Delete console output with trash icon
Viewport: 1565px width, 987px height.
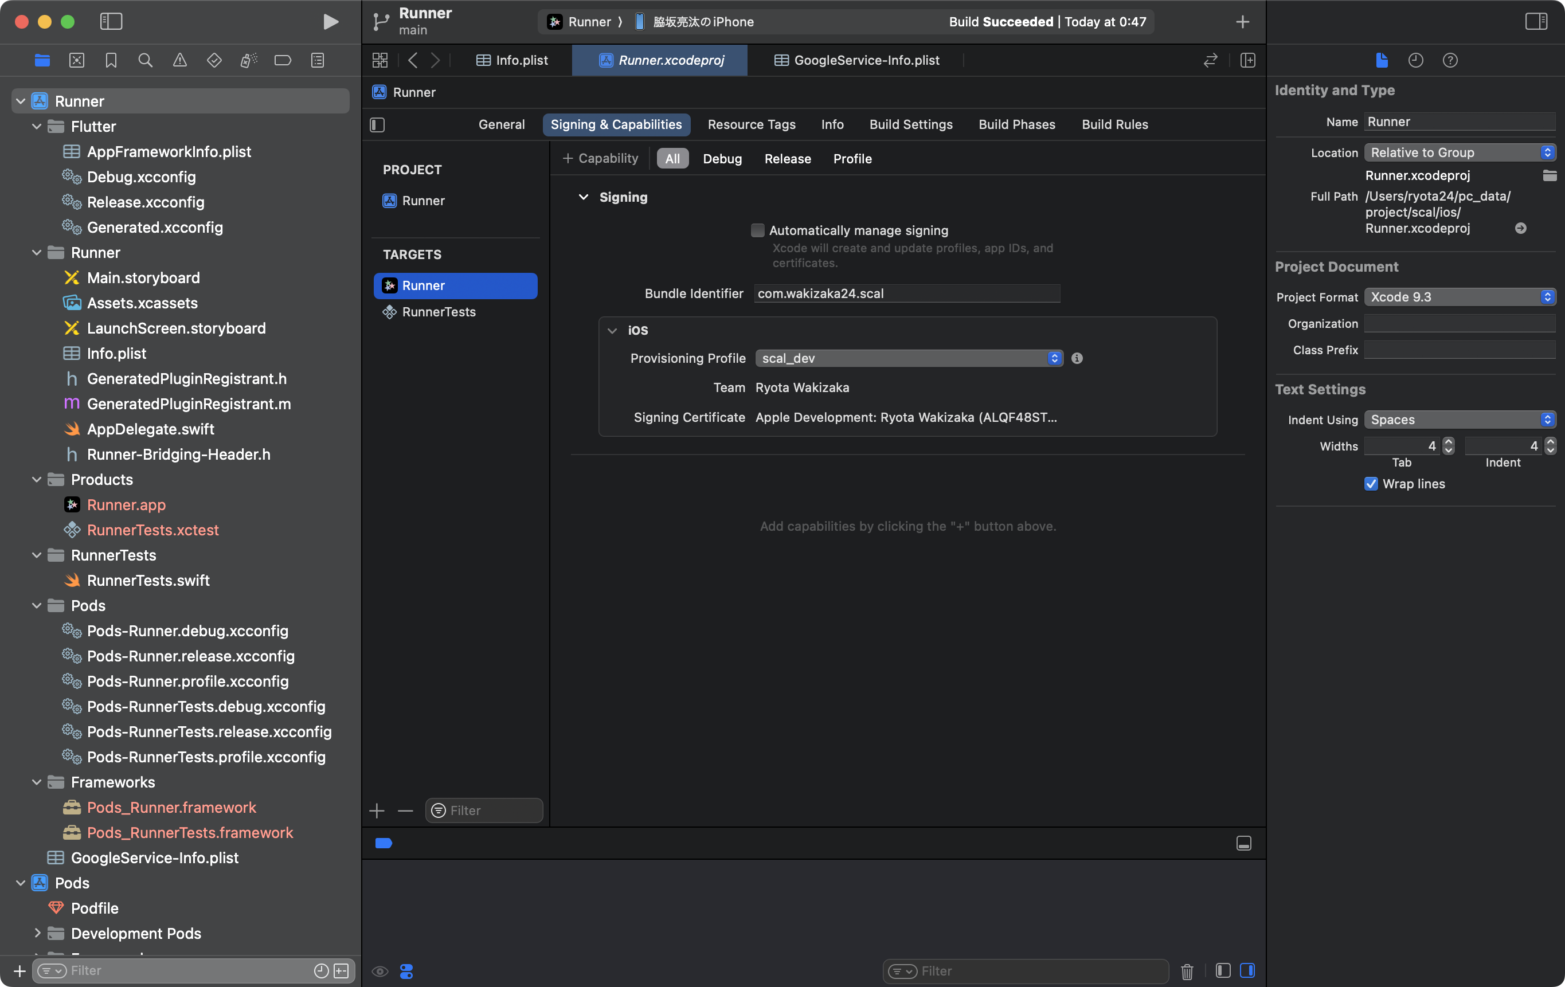pos(1187,972)
